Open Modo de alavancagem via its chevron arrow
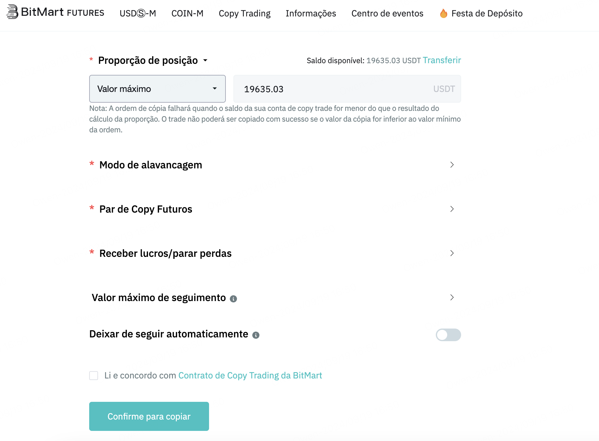The height and width of the screenshot is (441, 599). point(452,165)
